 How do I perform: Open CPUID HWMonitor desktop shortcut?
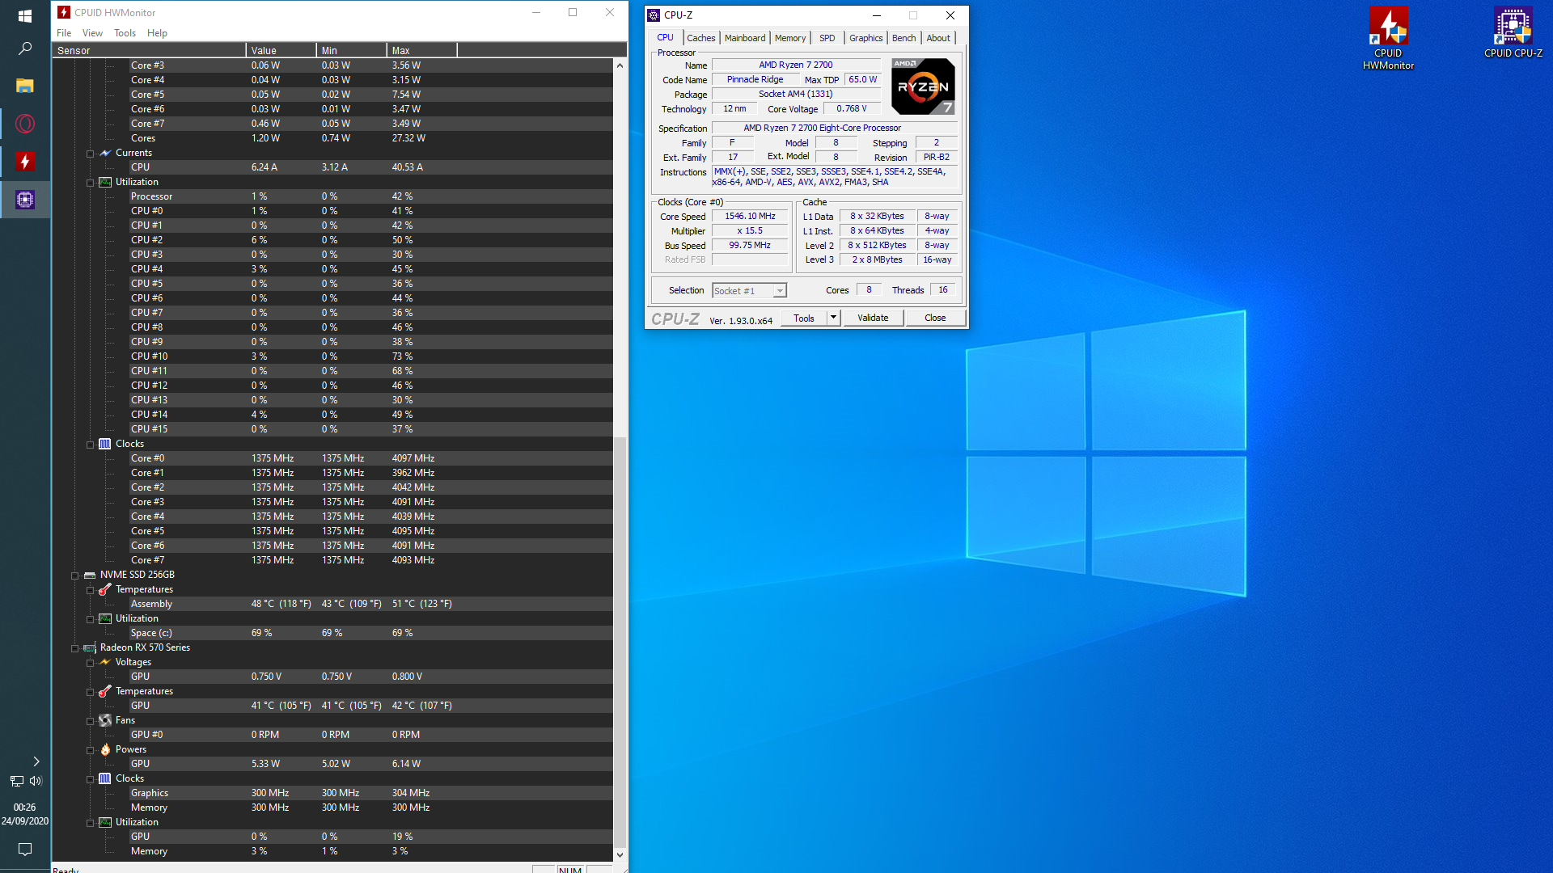pos(1388,38)
